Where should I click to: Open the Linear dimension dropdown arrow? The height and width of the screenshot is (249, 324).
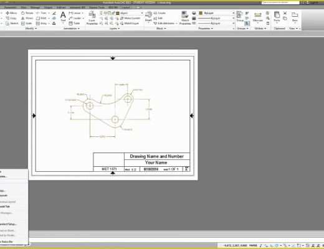[82, 13]
